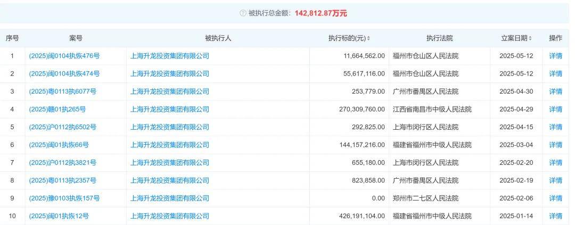The image size is (575, 225).
Task: Open 上海升龙投资集团有限公司 in row 4
Action: 170,109
